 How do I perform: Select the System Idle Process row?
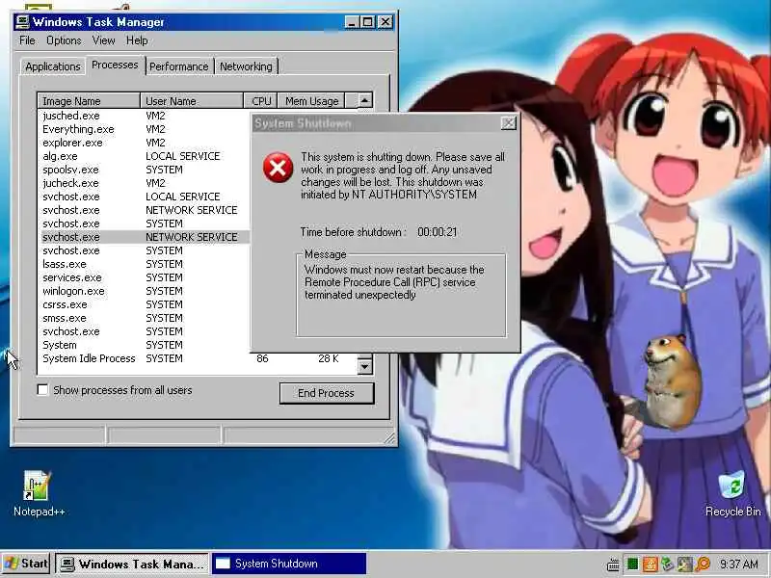point(199,358)
